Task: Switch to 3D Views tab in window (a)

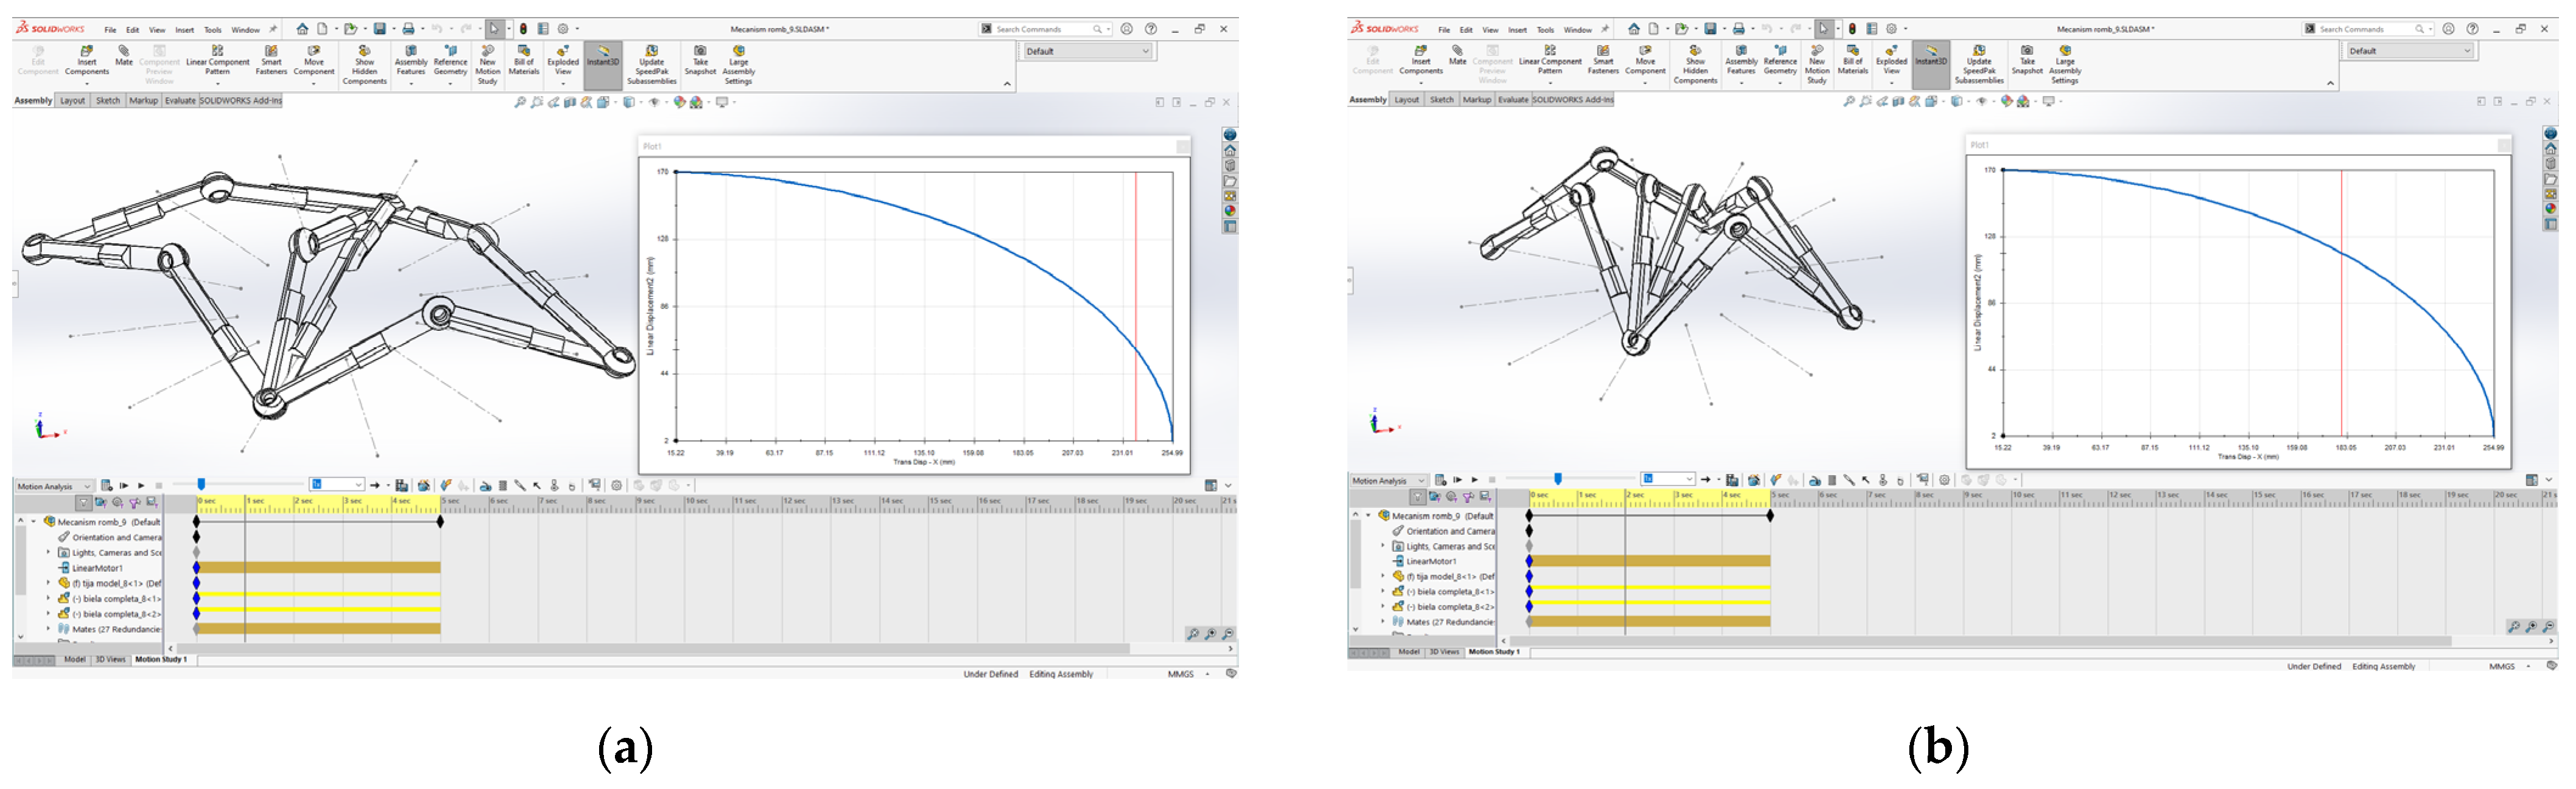Action: coord(110,660)
